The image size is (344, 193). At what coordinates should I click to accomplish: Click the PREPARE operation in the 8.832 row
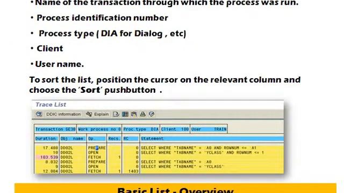coord(97,162)
